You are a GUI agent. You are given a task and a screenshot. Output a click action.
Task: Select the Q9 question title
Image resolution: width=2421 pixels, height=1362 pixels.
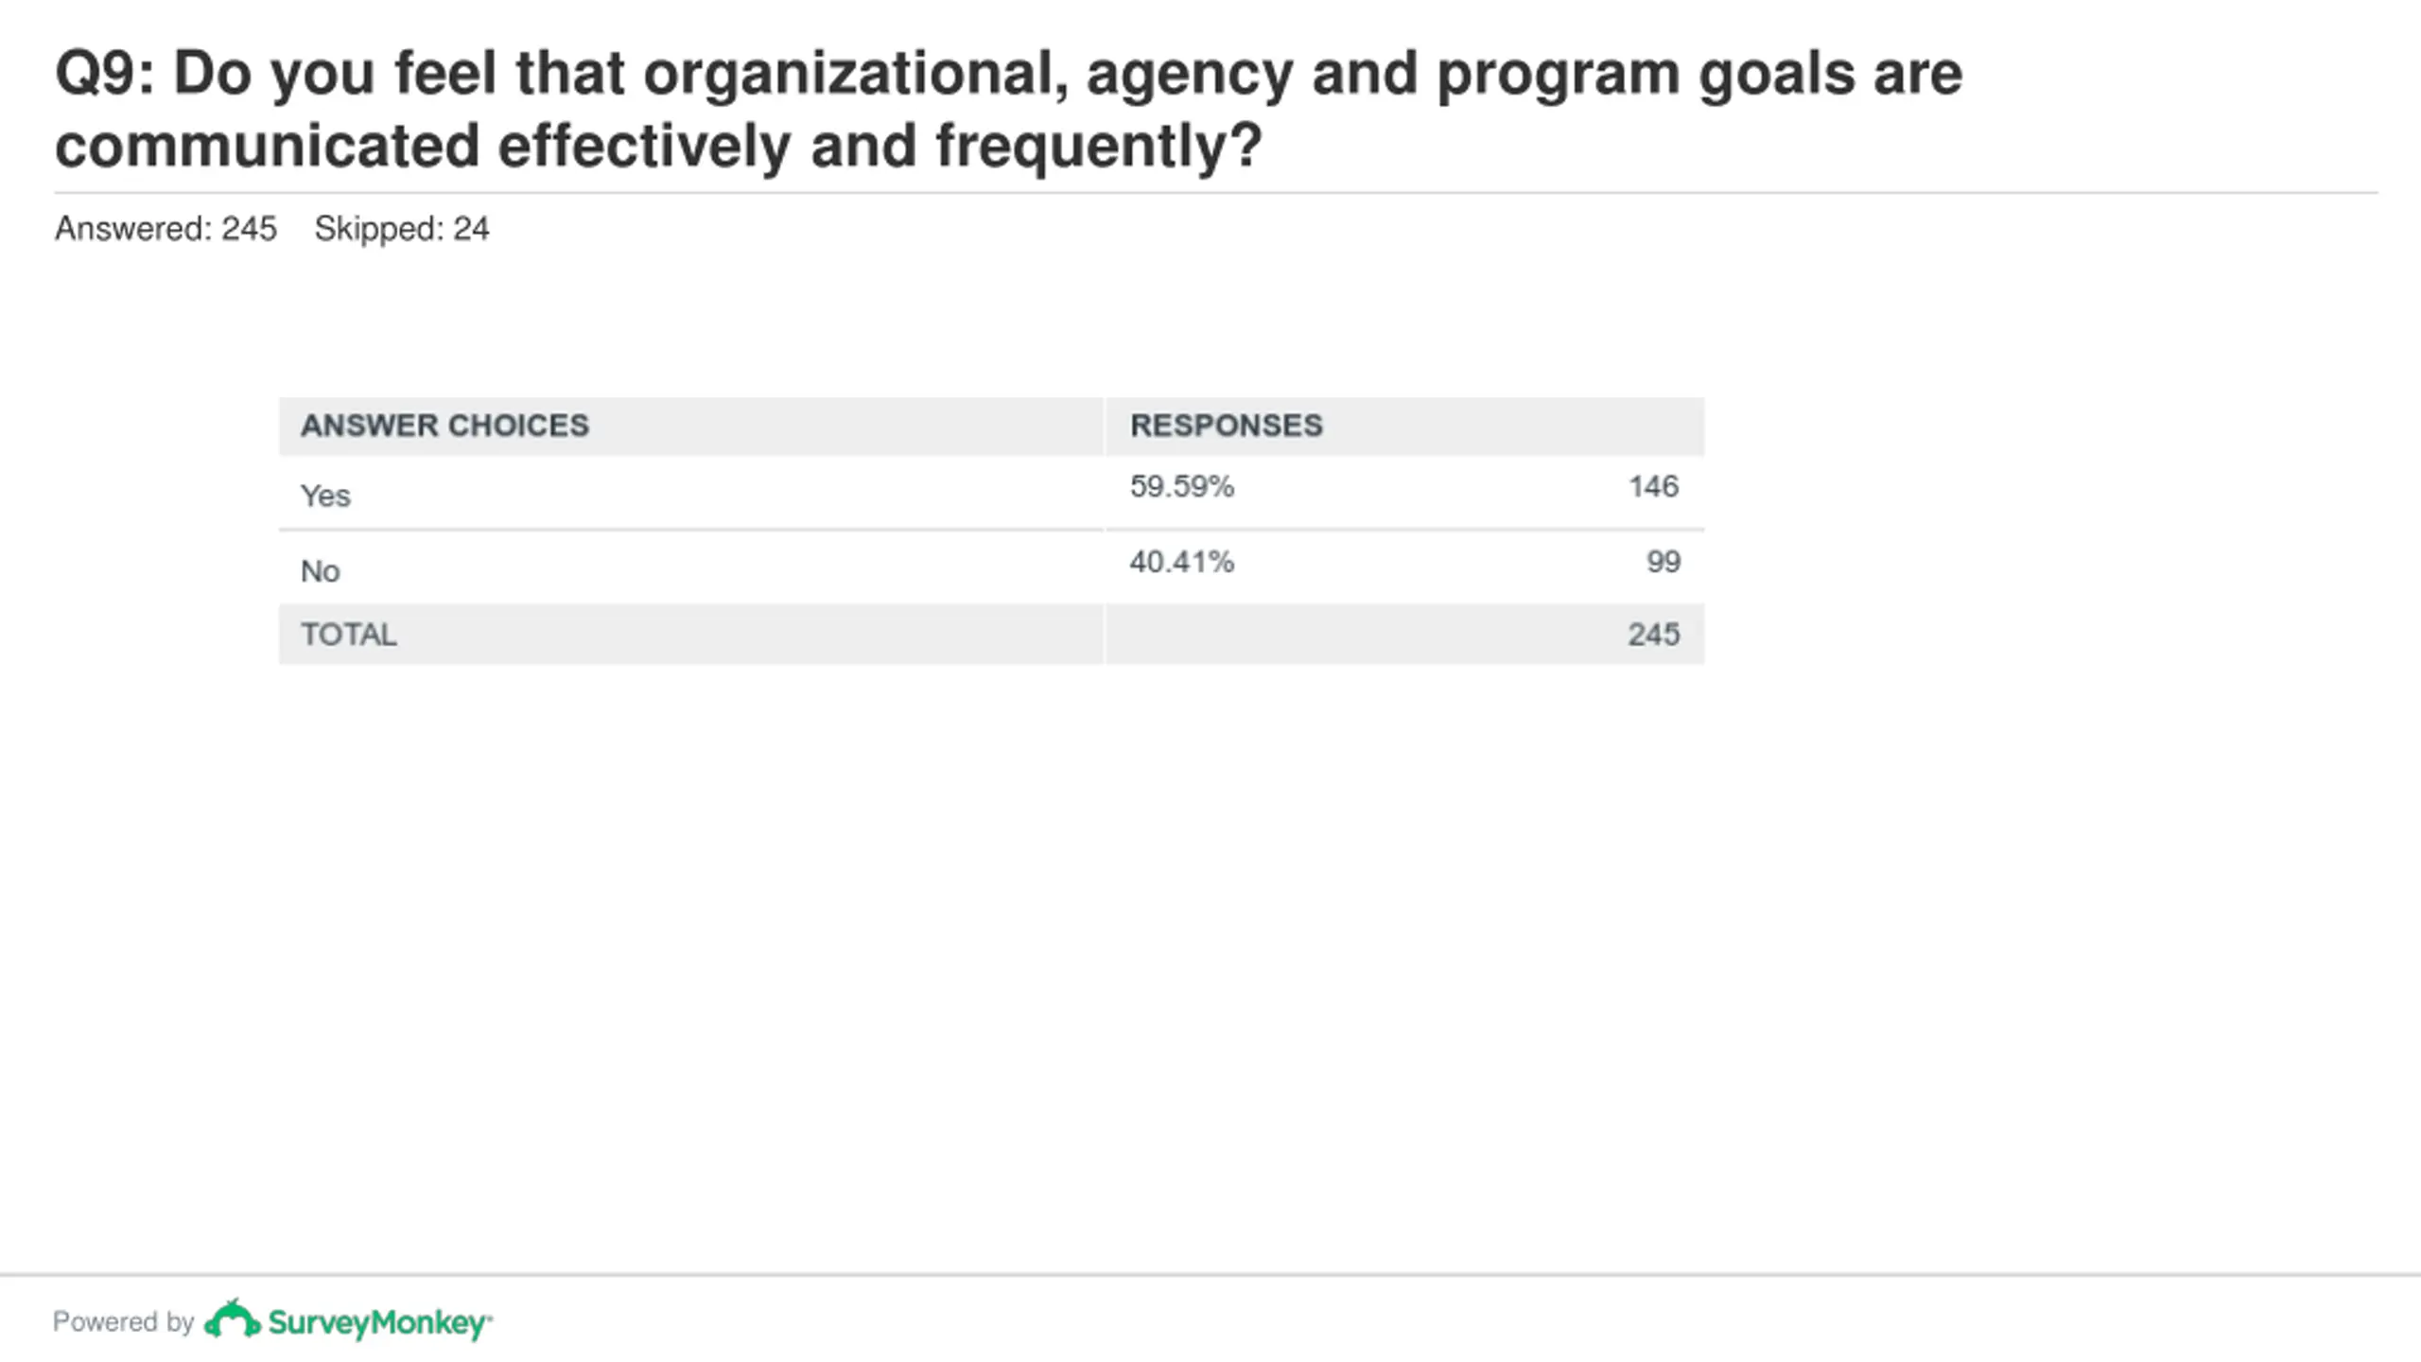(1009, 109)
